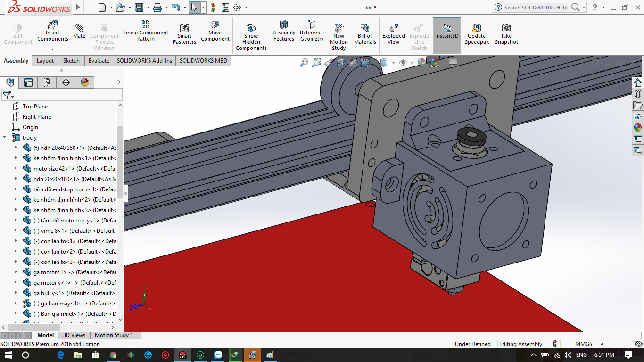The height and width of the screenshot is (362, 644).
Task: Switch to the Evaluate tab
Action: coord(99,61)
